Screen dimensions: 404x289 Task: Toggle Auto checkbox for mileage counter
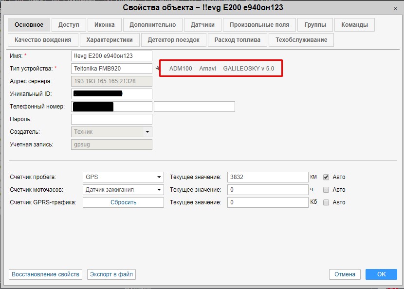326,177
